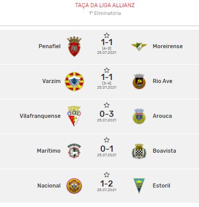The image size is (199, 207).
Task: Toggle favorite star for Penafiel–Moreirense match
Action: 106,35
